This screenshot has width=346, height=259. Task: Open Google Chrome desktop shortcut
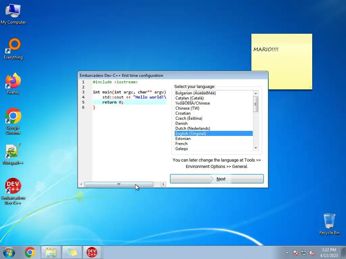coord(13,121)
